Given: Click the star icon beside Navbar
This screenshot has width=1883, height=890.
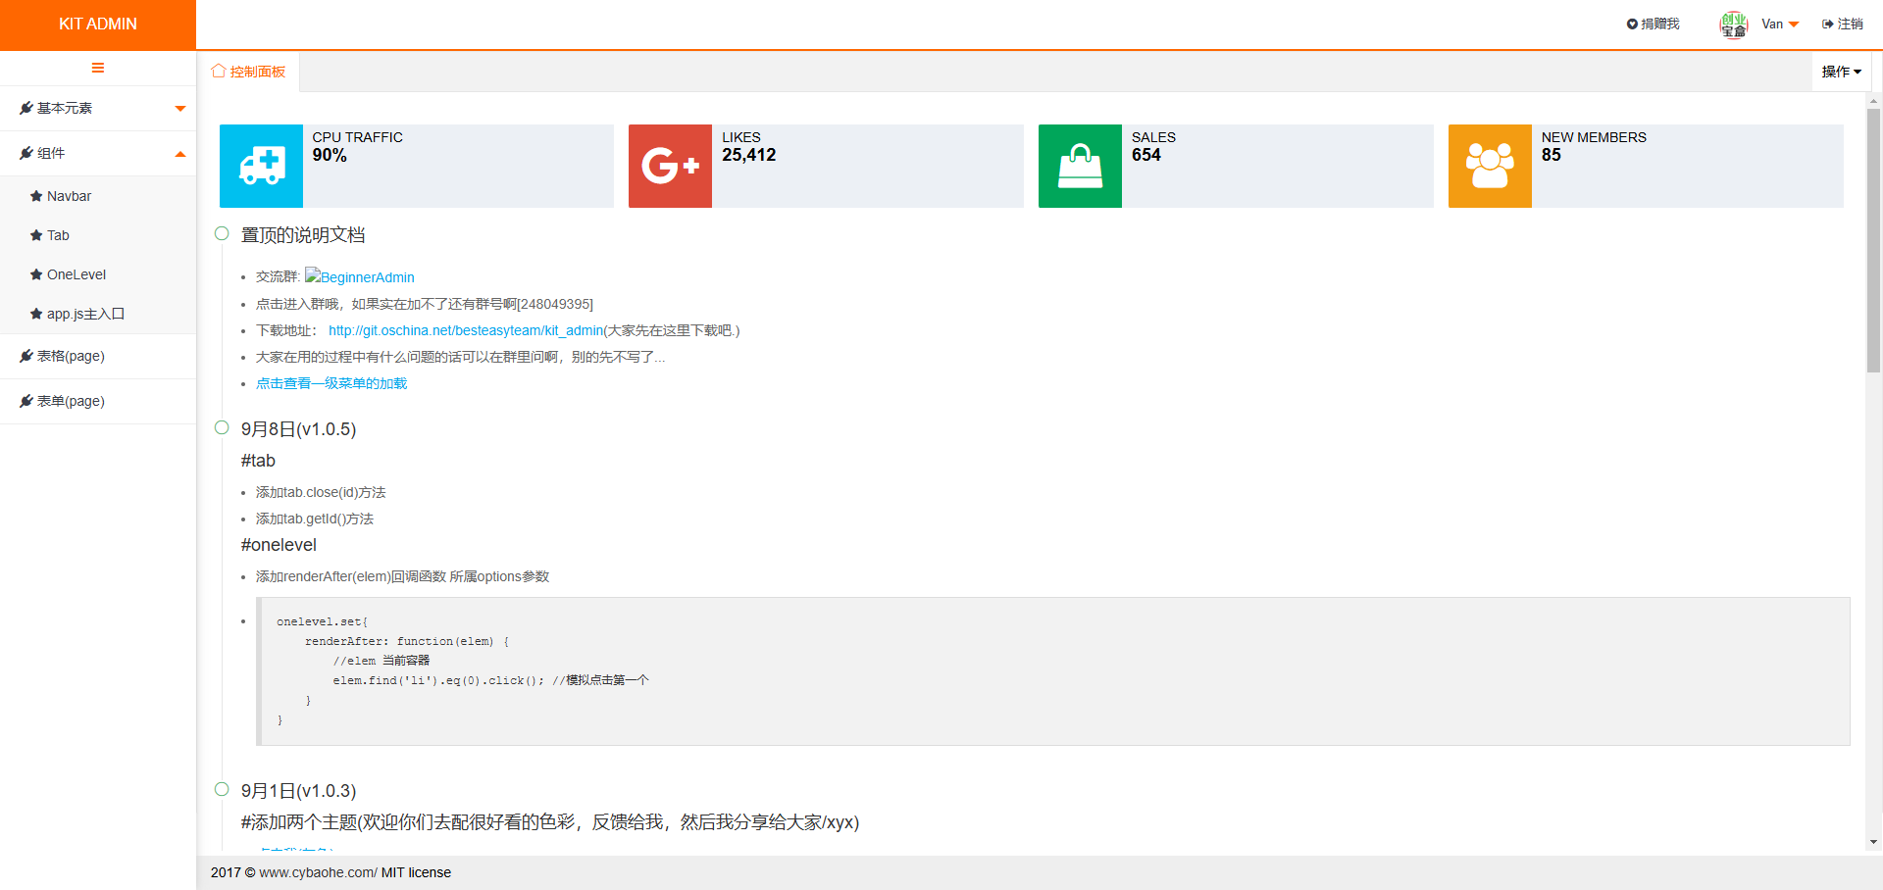Looking at the screenshot, I should coord(36,196).
